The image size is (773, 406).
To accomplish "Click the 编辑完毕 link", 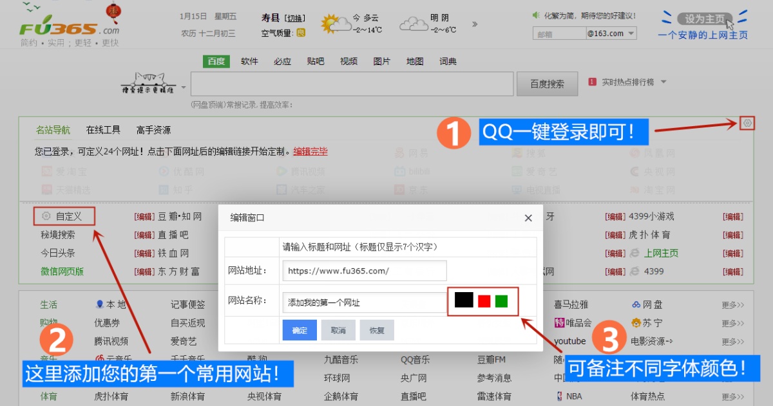I will tap(310, 152).
